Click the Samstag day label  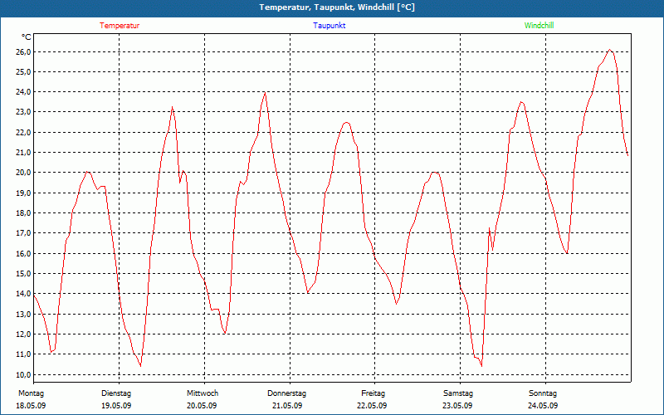(x=458, y=393)
